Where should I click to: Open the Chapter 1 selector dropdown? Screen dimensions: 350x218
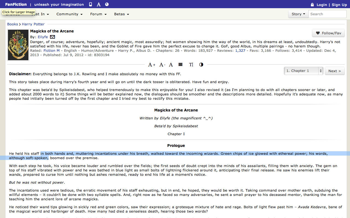click(x=304, y=71)
